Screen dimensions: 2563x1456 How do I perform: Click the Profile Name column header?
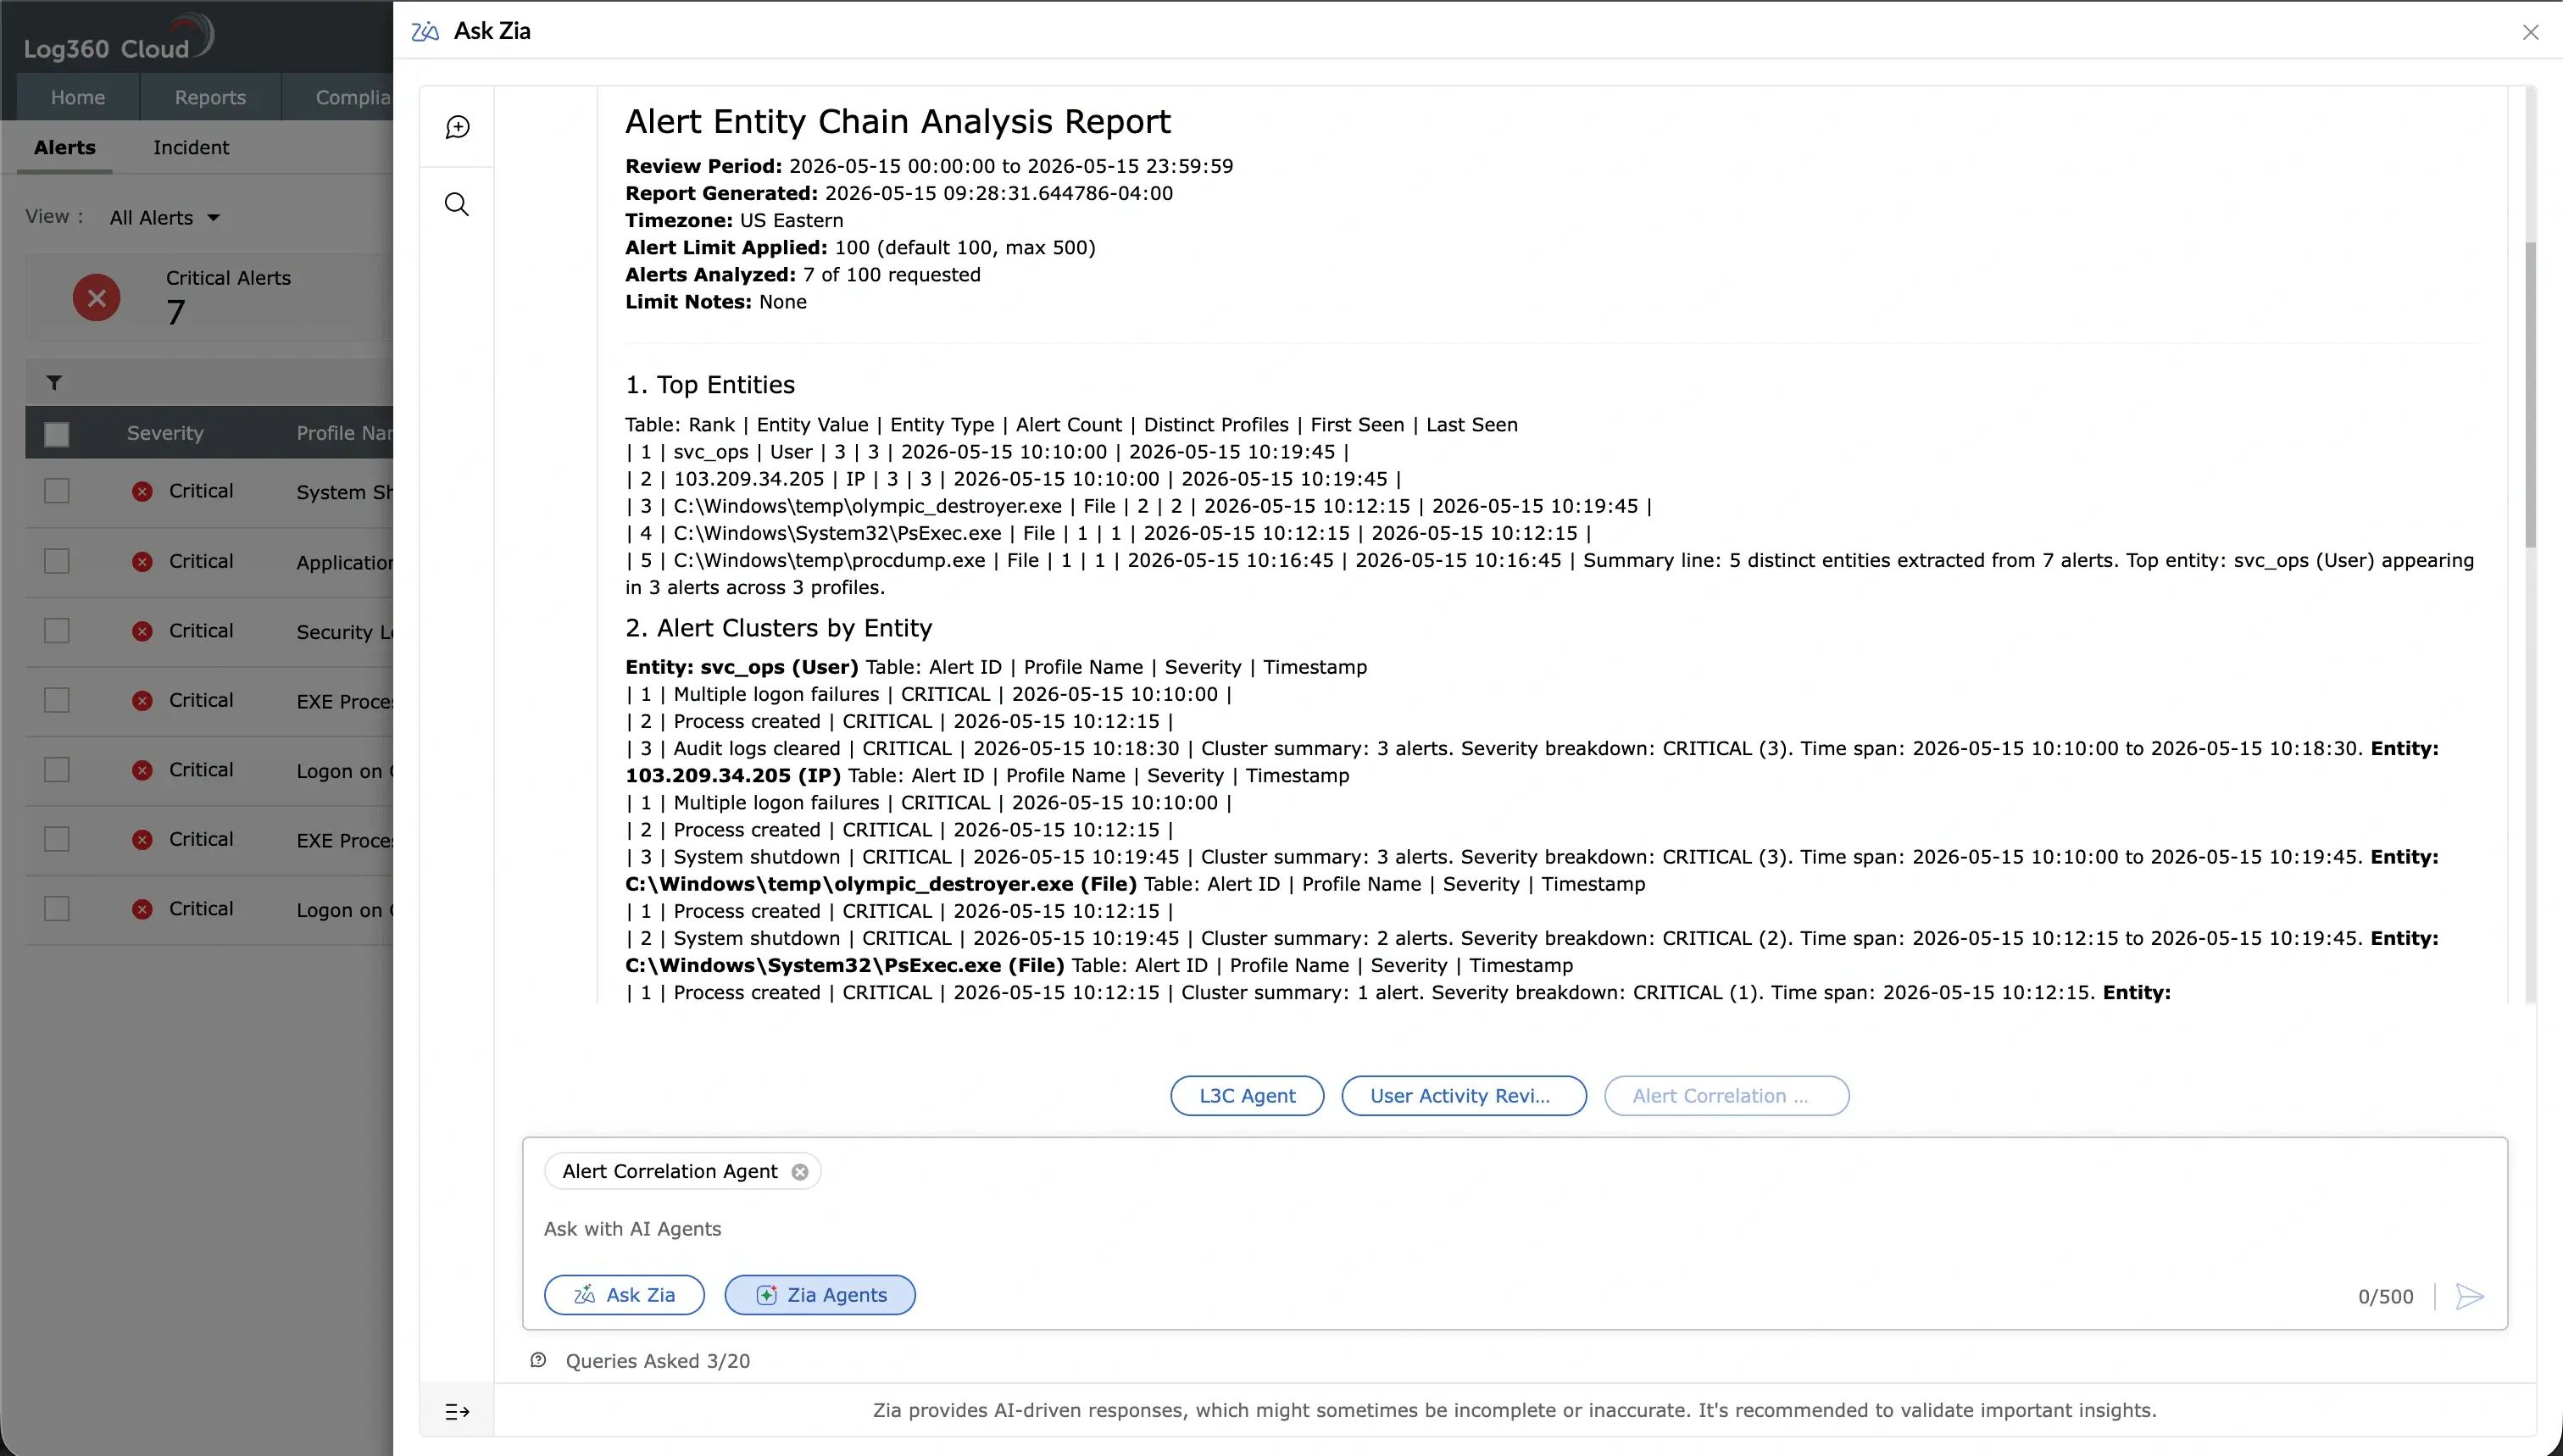point(344,433)
